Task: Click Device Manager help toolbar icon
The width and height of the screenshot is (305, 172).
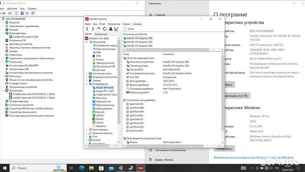Action: (x=22, y=13)
